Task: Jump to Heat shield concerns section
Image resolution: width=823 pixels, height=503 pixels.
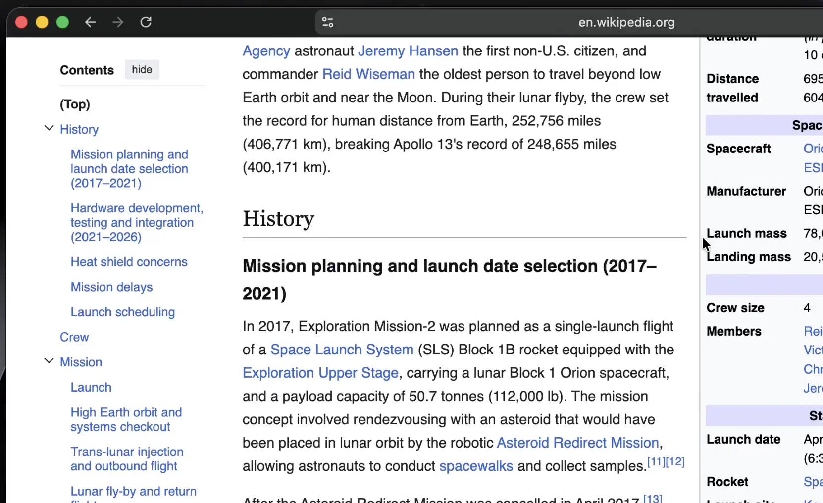Action: click(129, 262)
